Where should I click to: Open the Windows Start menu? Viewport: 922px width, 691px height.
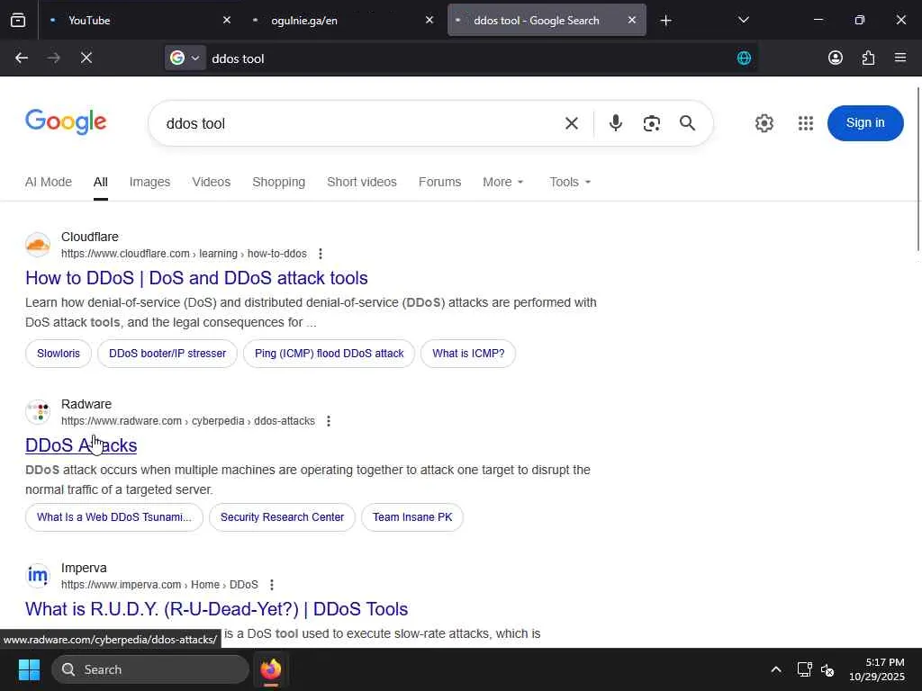[29, 669]
